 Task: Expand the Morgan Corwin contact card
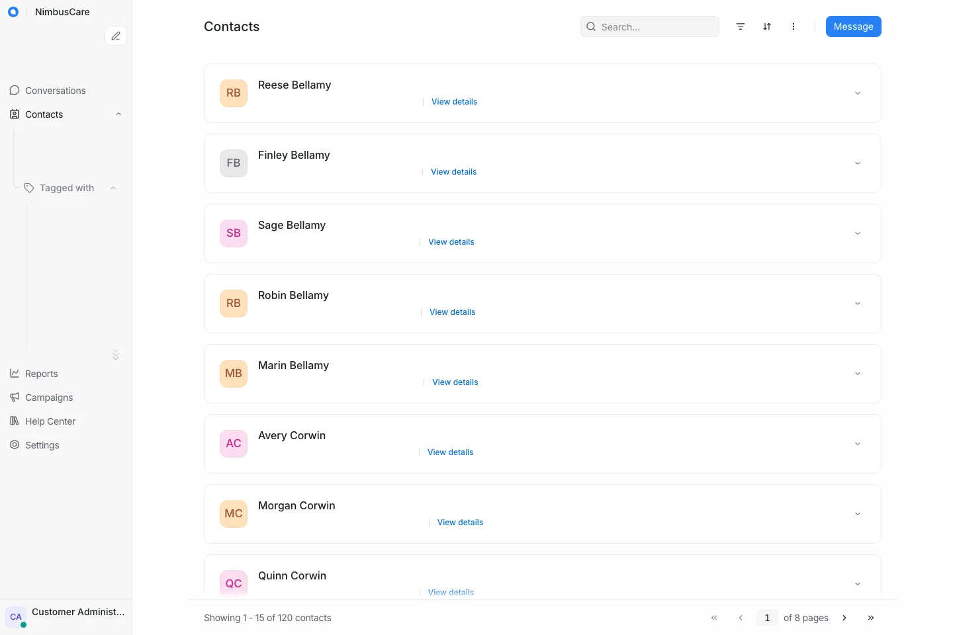[858, 514]
